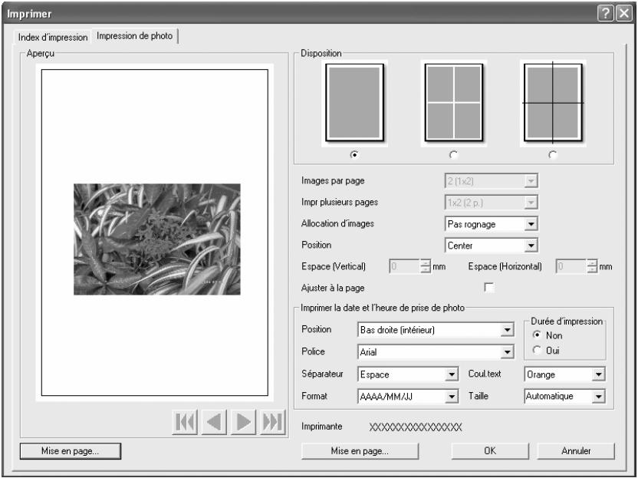Open the Taille Automatique dropdown

coord(564,396)
